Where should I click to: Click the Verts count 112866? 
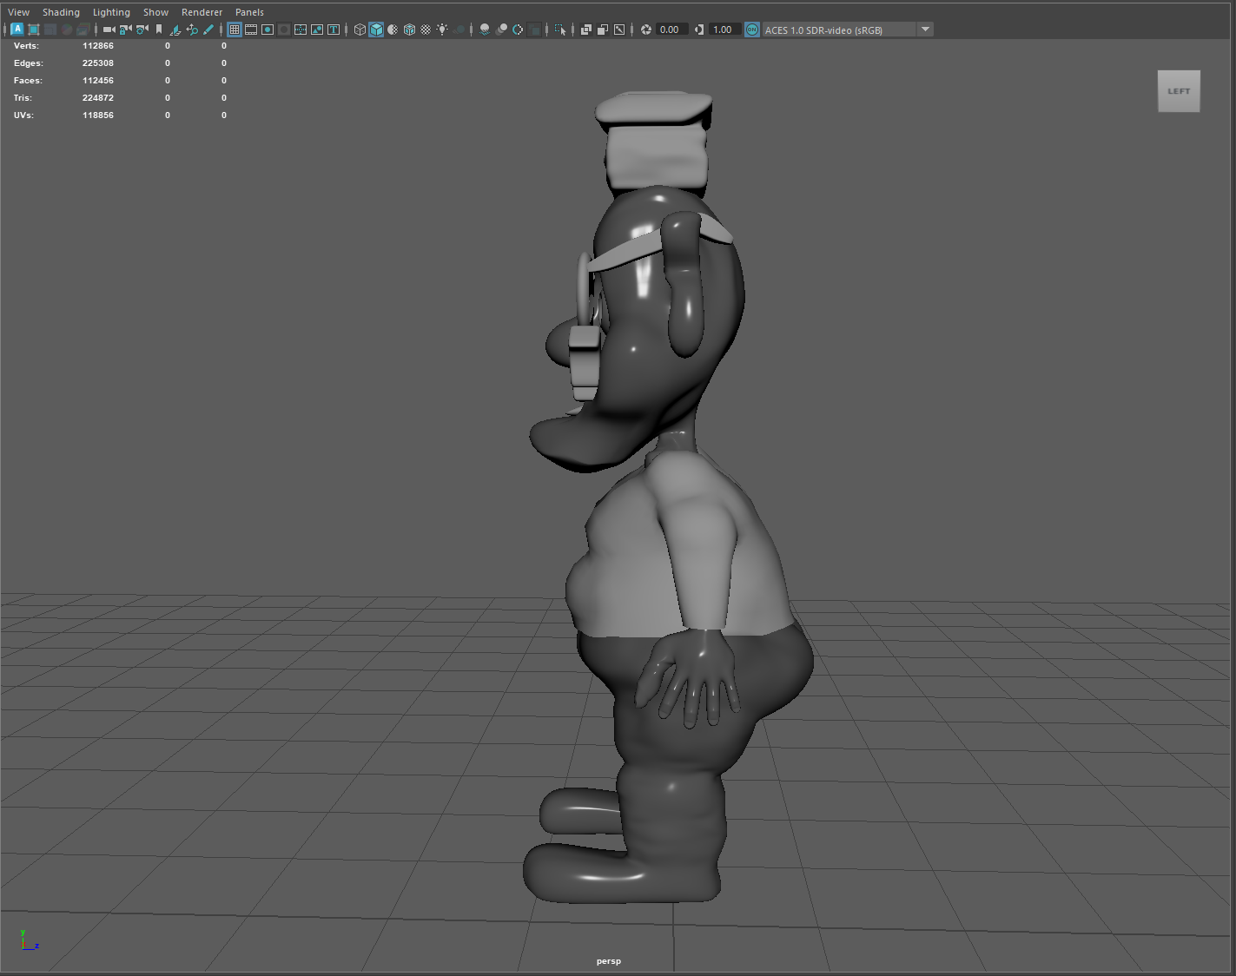coord(98,46)
